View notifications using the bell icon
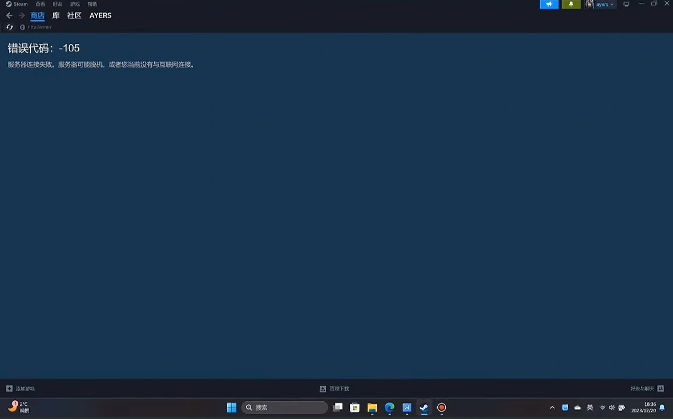The width and height of the screenshot is (673, 419). point(571,4)
